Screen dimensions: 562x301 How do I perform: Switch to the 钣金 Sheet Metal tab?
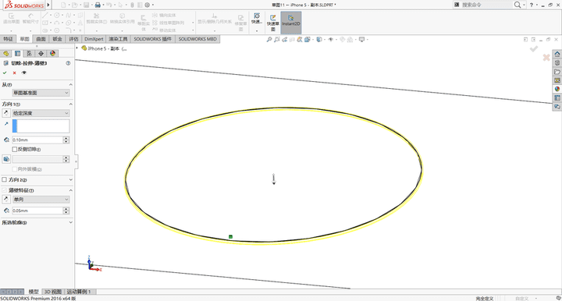(57, 39)
